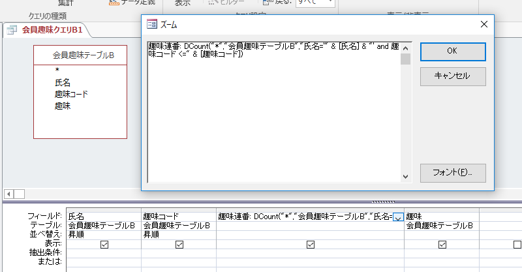Click the left scroll arrow of design pane
This screenshot has width=522, height=272.
click(9, 194)
